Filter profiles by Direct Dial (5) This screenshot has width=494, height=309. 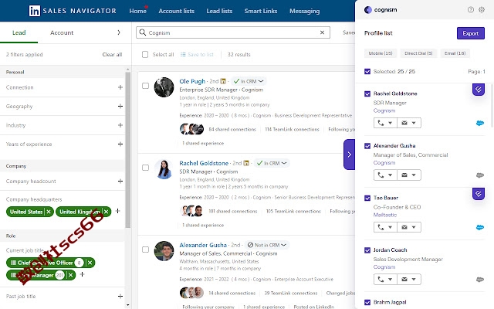[x=418, y=53]
